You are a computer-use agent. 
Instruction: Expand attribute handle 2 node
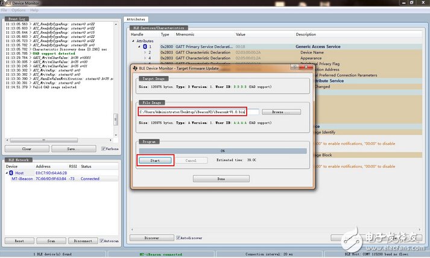[145, 52]
